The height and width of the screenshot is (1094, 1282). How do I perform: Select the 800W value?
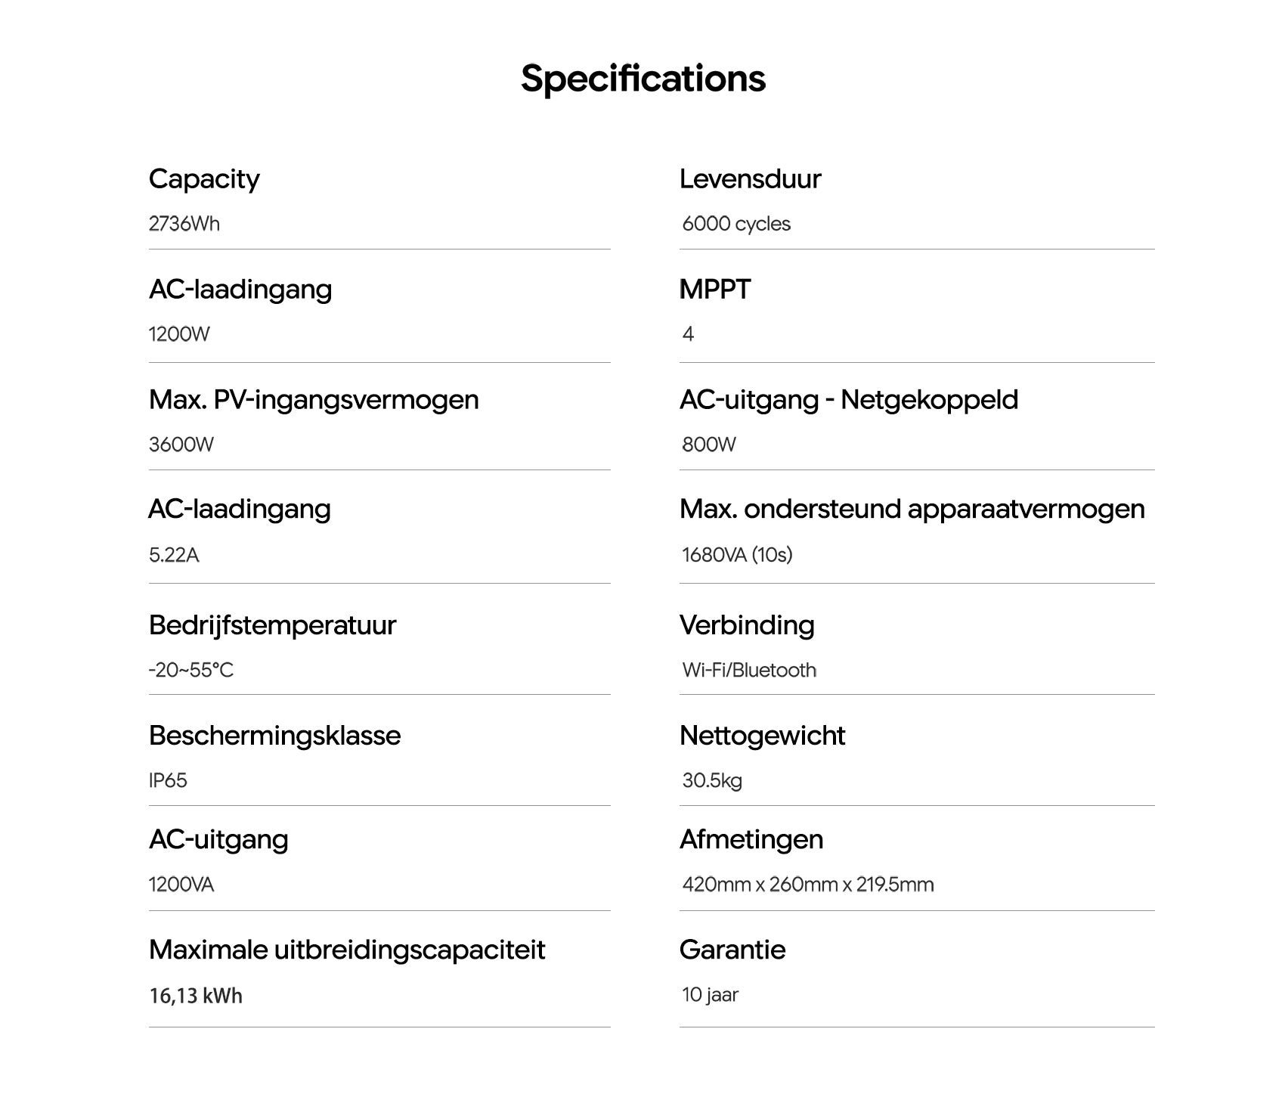[x=709, y=445]
